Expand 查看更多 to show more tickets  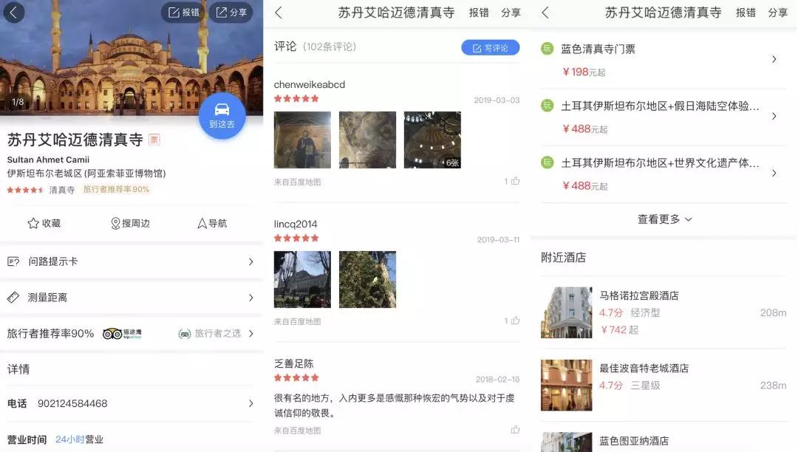coord(662,219)
